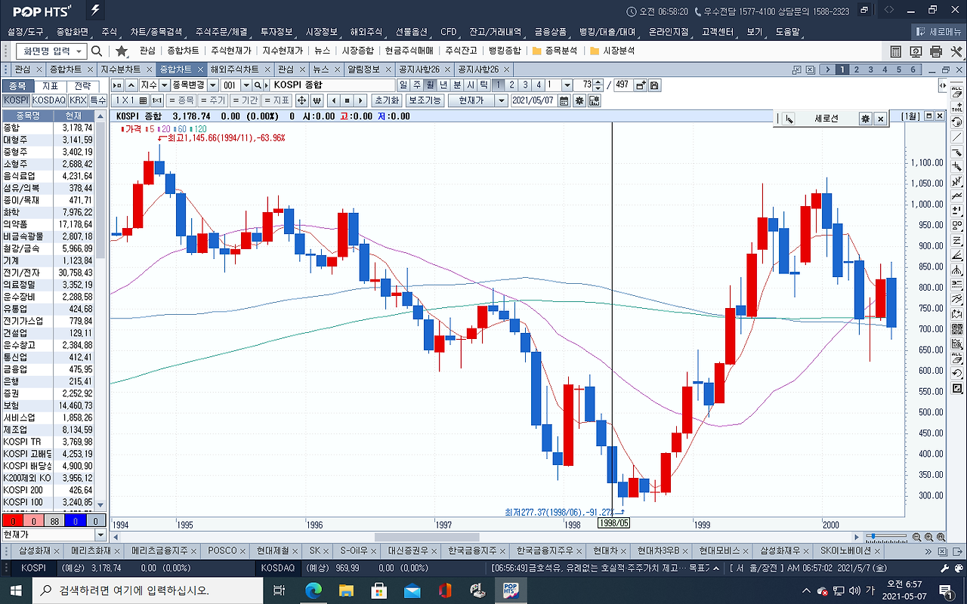Click the chart grid layout icon beside 1X1

click(144, 100)
